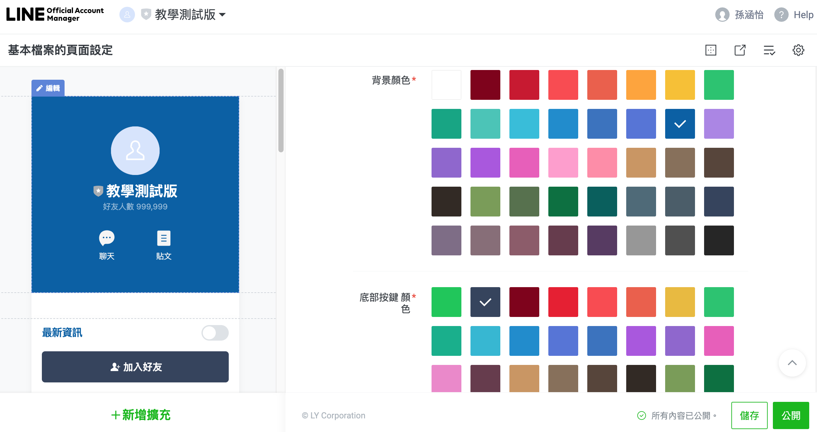Select the bright red bottom button color
This screenshot has width=817, height=432.
[x=563, y=302]
